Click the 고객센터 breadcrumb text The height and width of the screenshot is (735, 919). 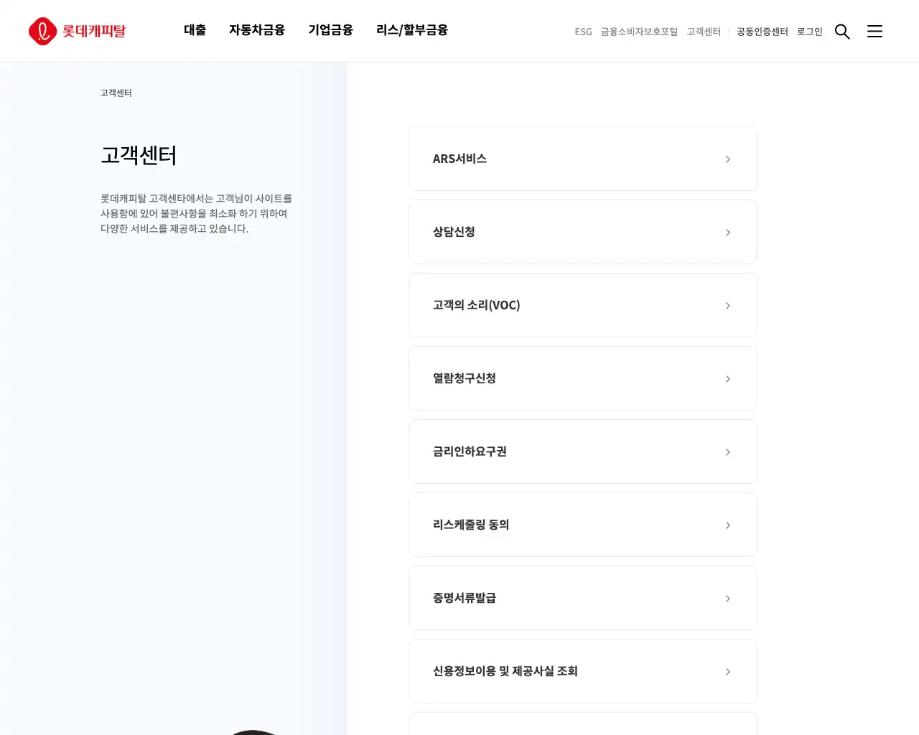(x=116, y=93)
